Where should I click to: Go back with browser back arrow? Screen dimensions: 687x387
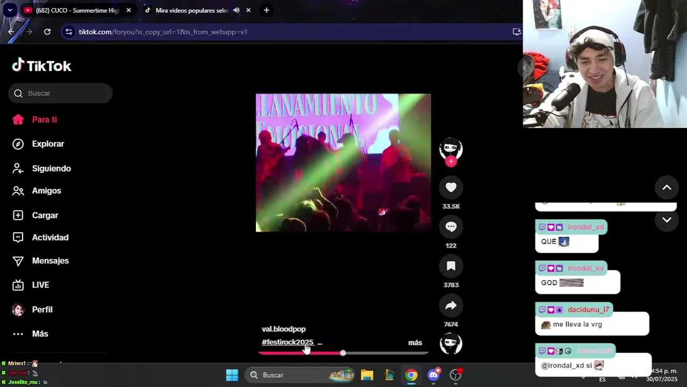coord(11,32)
